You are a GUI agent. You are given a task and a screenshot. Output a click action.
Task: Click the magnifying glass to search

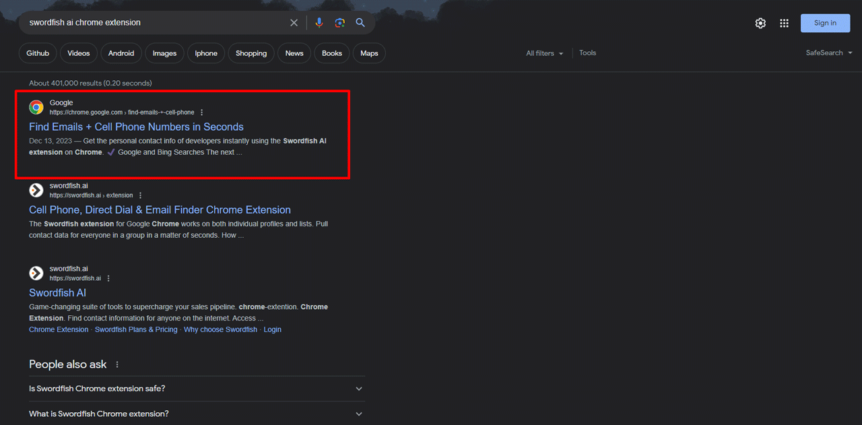click(x=360, y=22)
